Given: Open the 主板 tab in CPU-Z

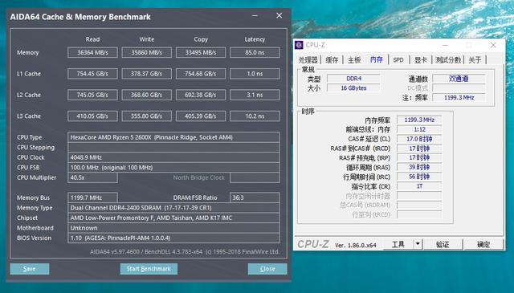Looking at the screenshot, I should click(354, 60).
